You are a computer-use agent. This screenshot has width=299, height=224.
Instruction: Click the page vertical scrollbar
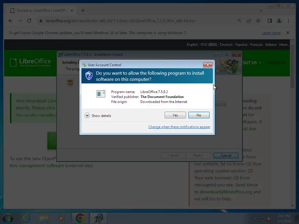[293, 66]
